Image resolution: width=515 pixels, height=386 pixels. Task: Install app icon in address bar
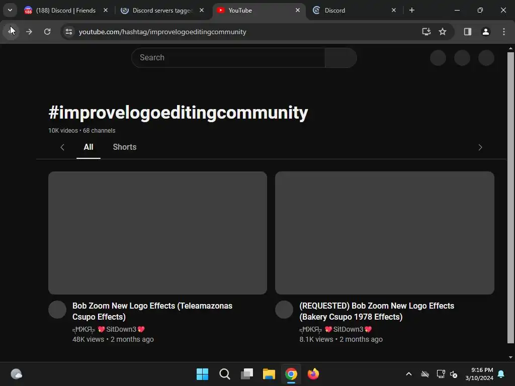426,32
